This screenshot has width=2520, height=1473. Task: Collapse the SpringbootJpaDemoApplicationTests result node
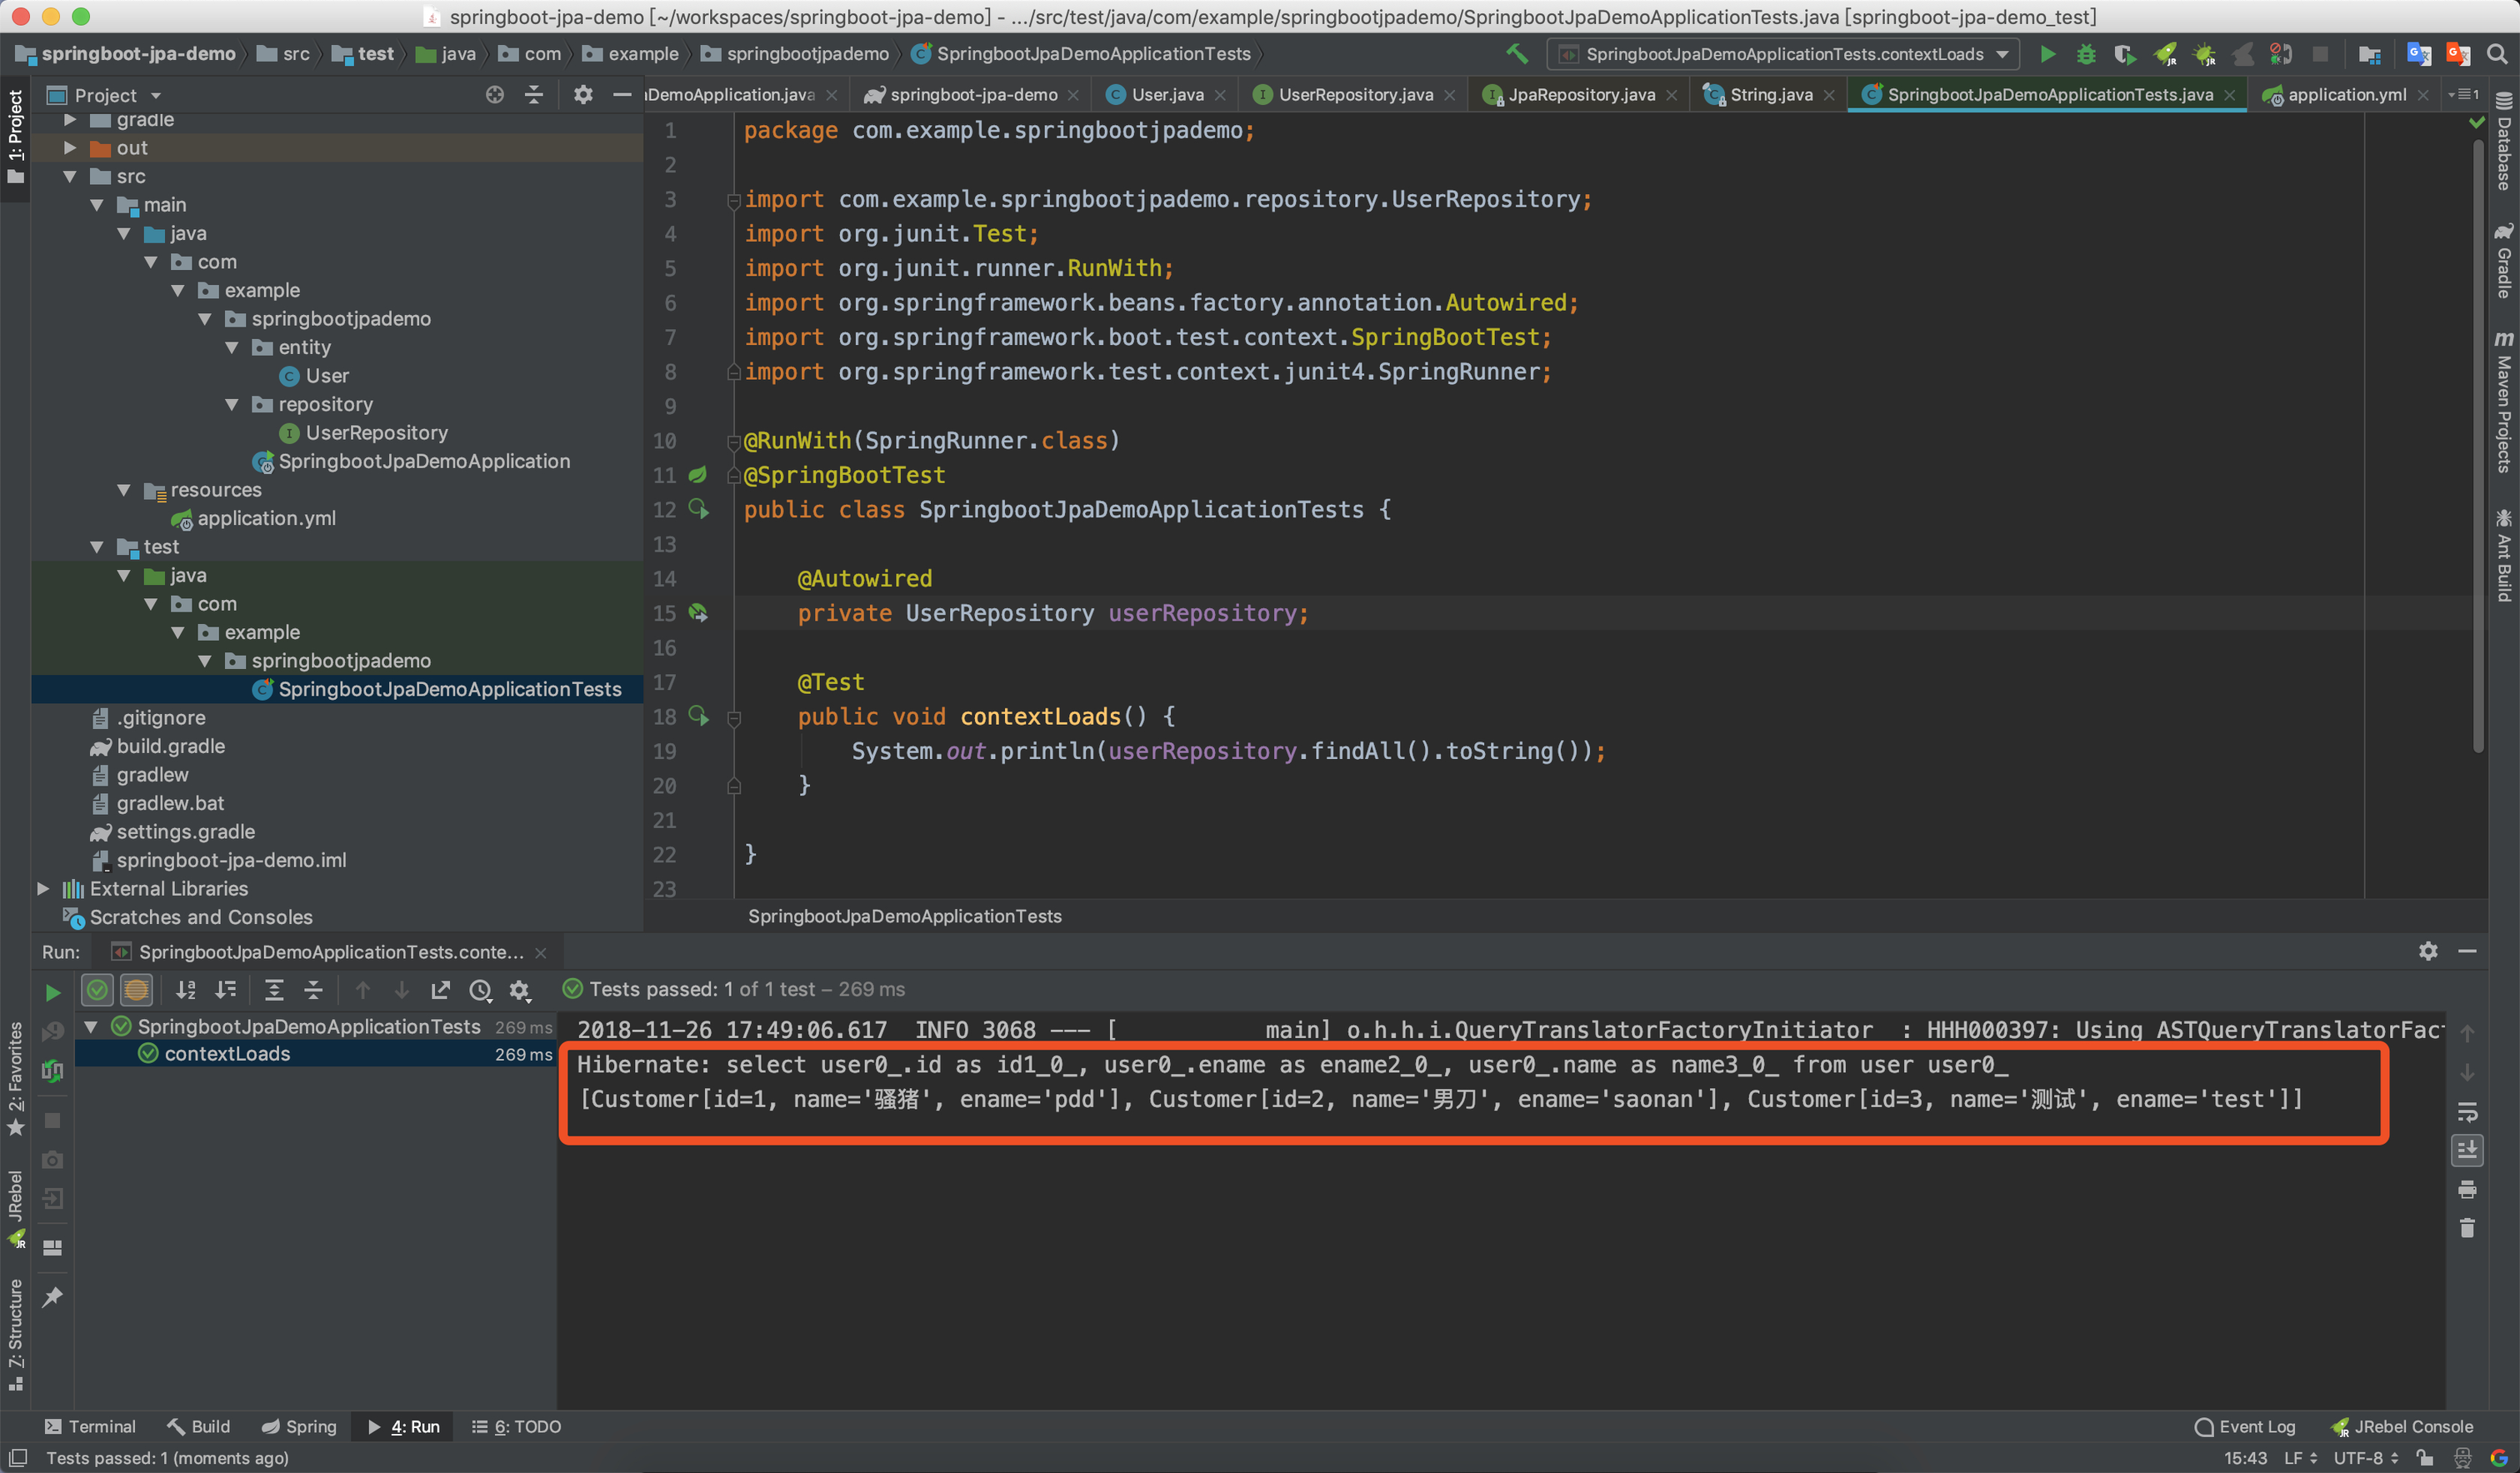point(91,1027)
